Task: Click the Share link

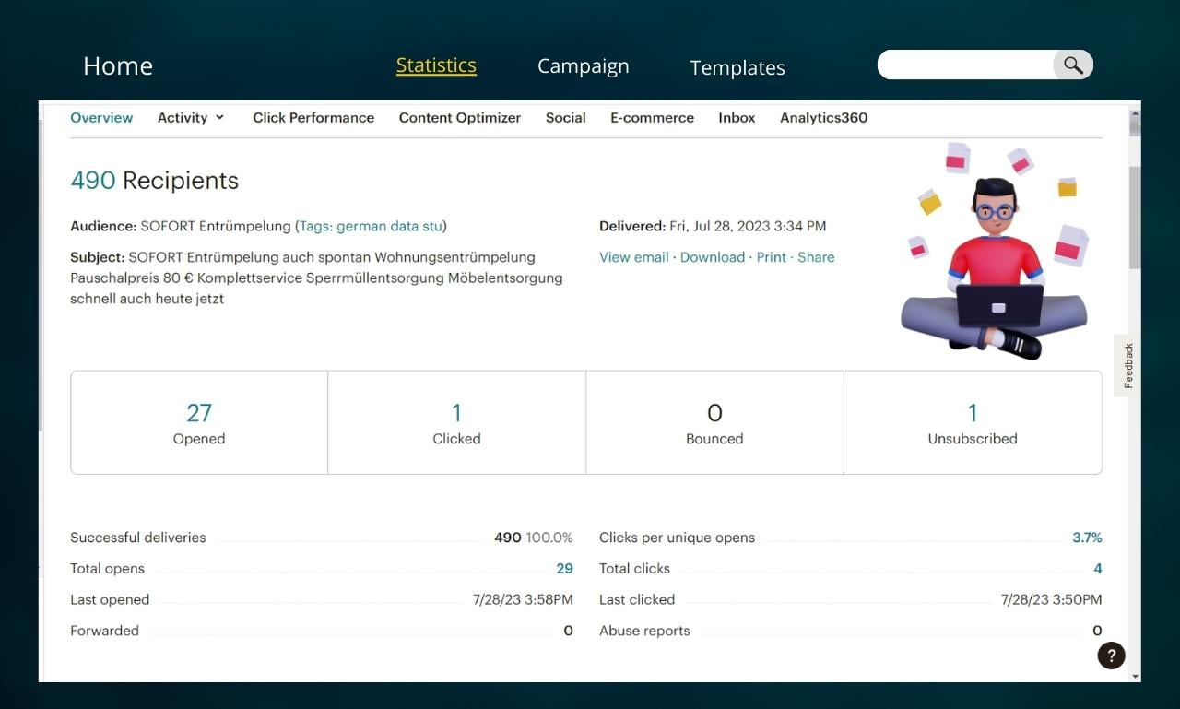Action: pos(816,257)
